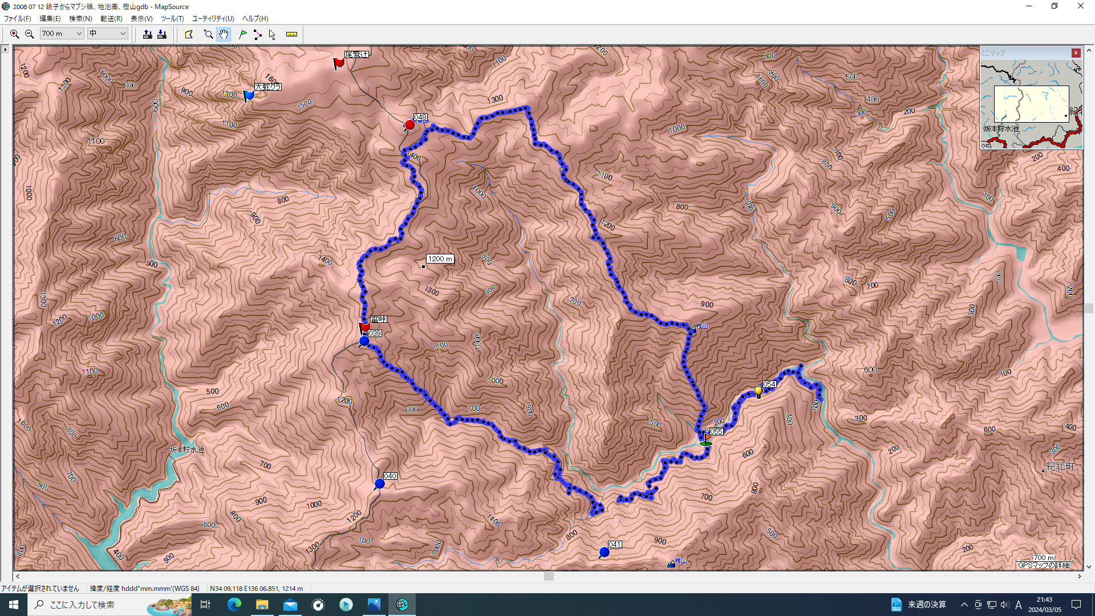Select the Route tool icon
1095x616 pixels.
point(257,34)
